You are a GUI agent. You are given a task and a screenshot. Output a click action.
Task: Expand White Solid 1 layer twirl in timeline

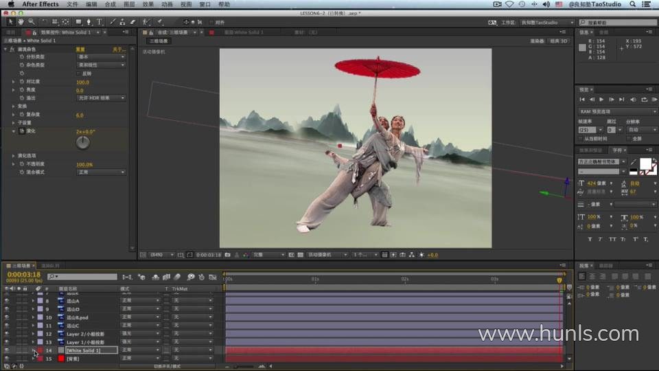pos(33,350)
